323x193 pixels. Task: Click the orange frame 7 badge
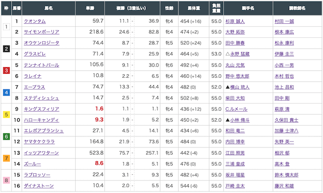(x=6, y=158)
